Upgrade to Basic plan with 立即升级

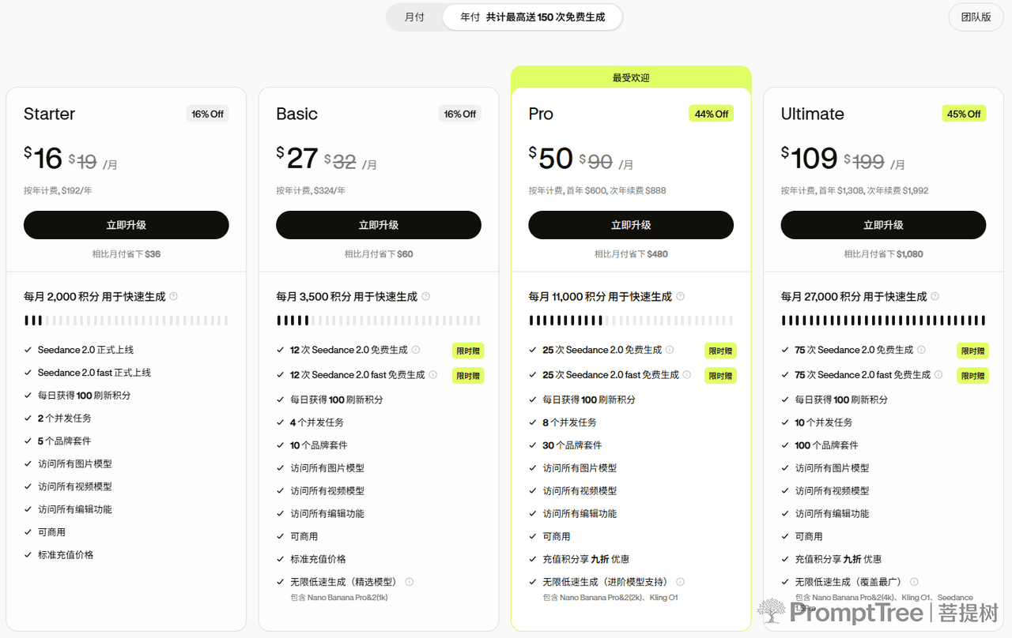(379, 225)
